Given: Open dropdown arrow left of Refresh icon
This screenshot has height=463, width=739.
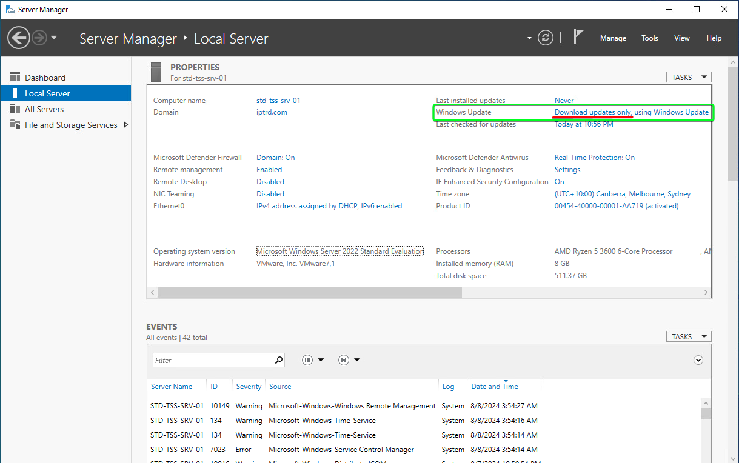Looking at the screenshot, I should 529,38.
